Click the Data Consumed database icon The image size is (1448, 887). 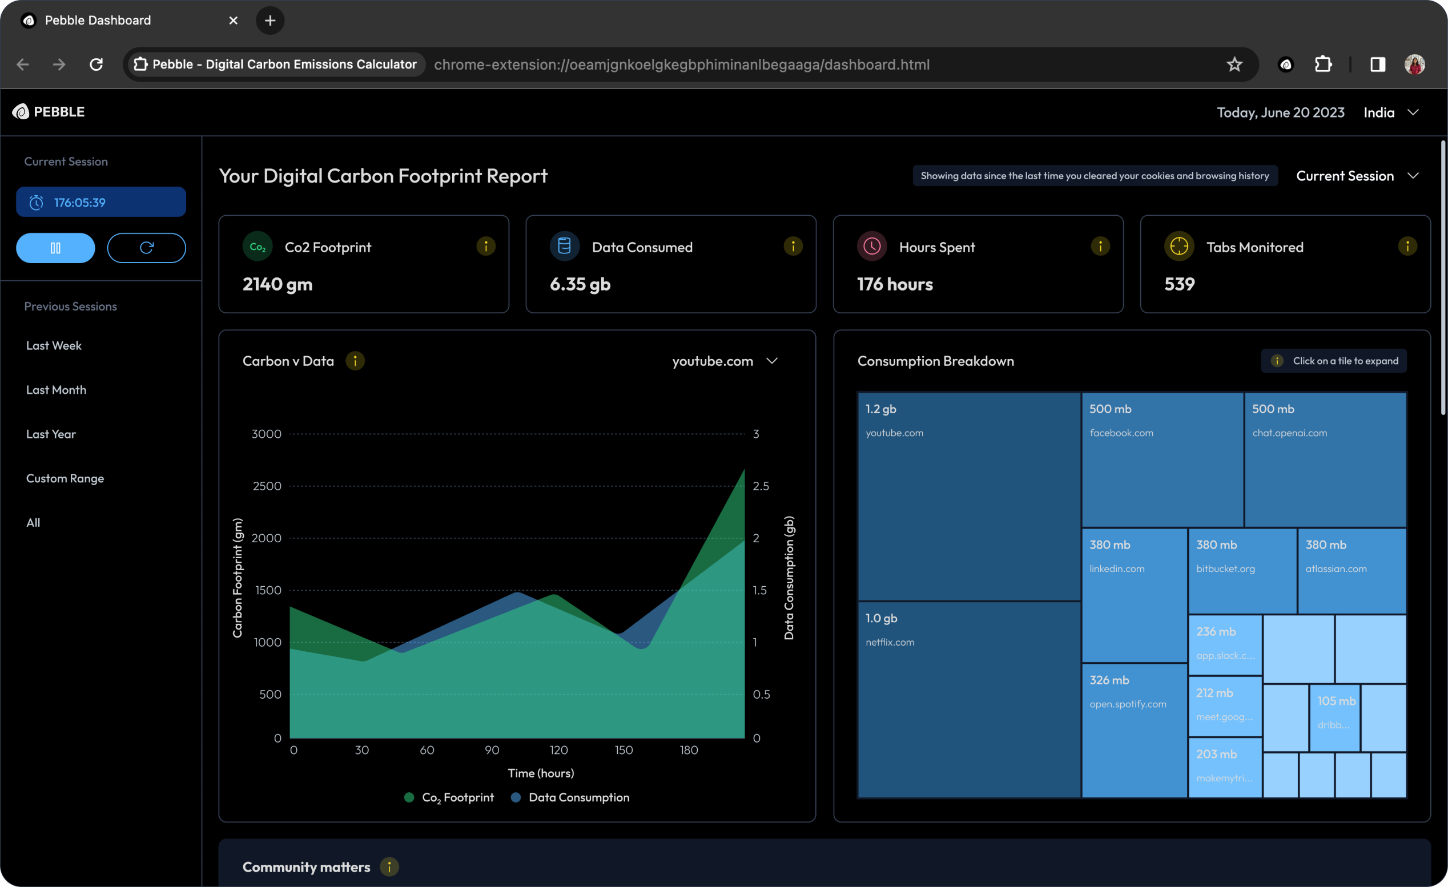(x=564, y=247)
